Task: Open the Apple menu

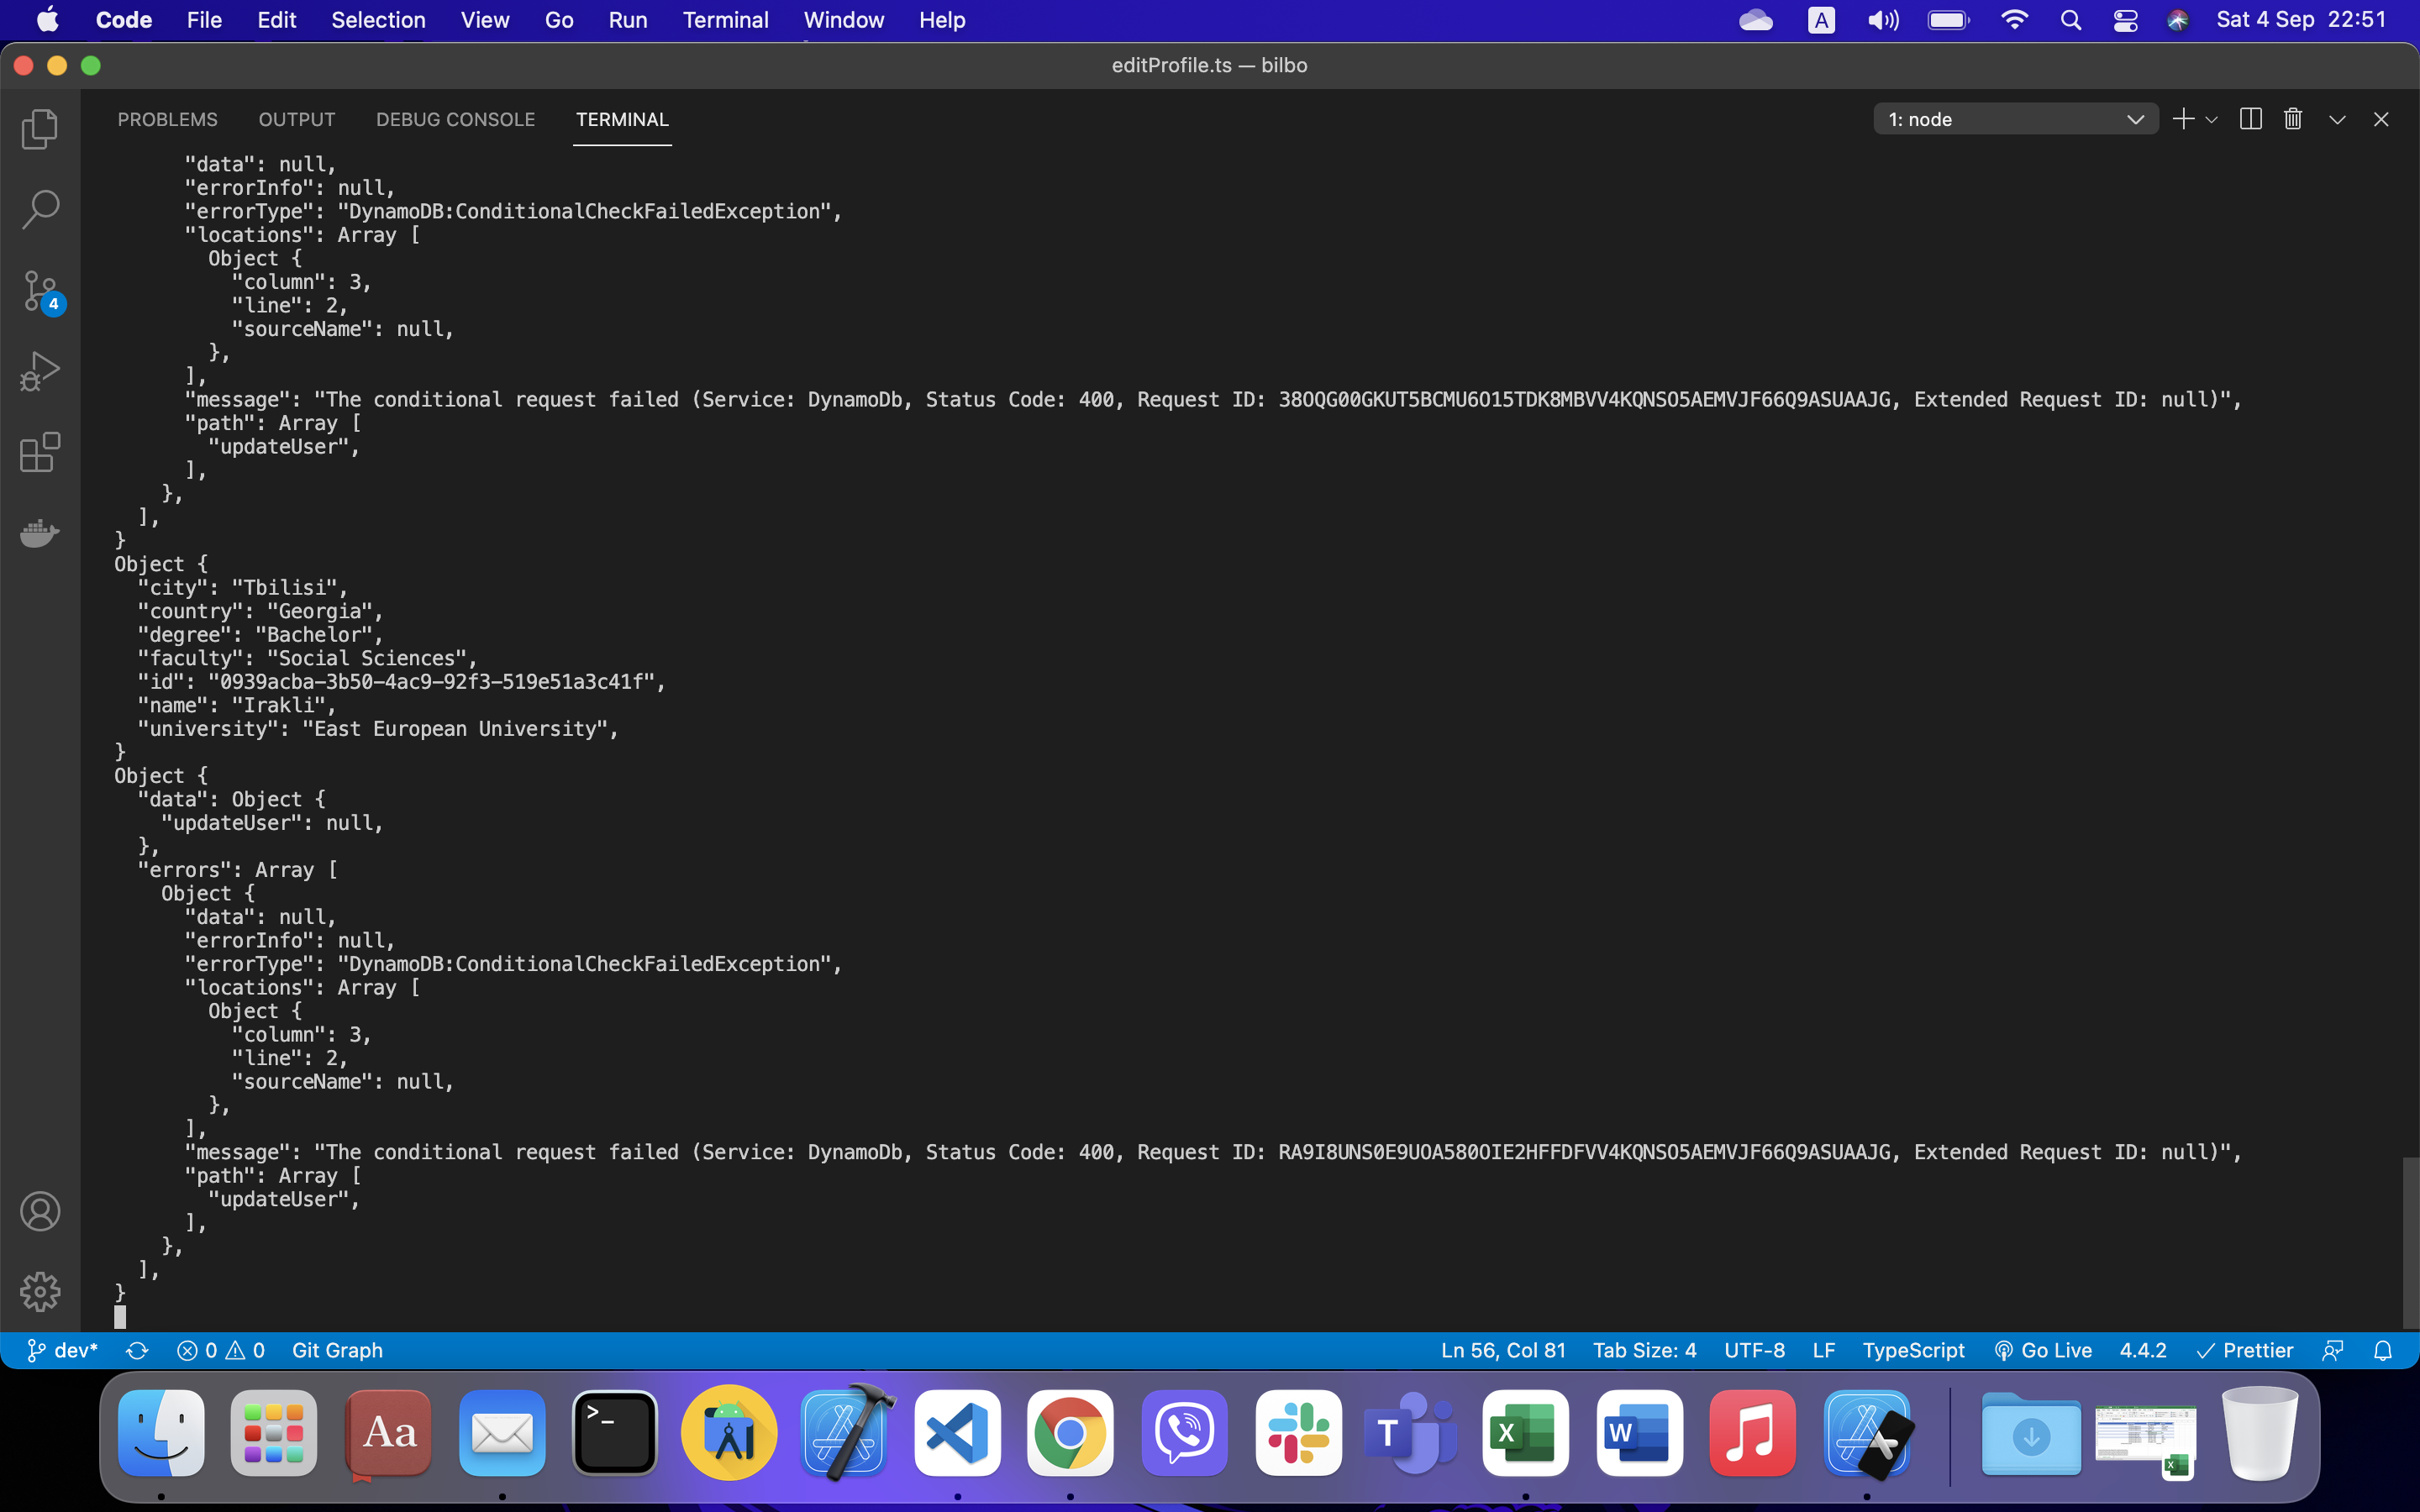Action: point(47,20)
